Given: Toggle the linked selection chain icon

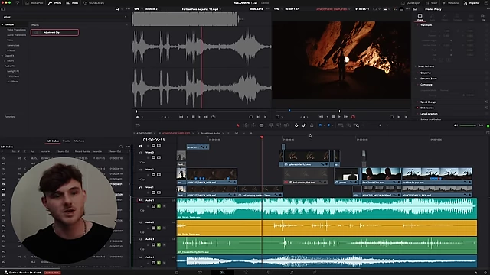Looking at the screenshot, I should click(304, 125).
